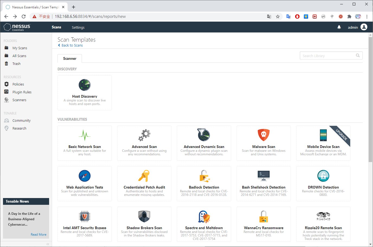Click the page vertical scrollbar
The width and height of the screenshot is (373, 247).
370,100
